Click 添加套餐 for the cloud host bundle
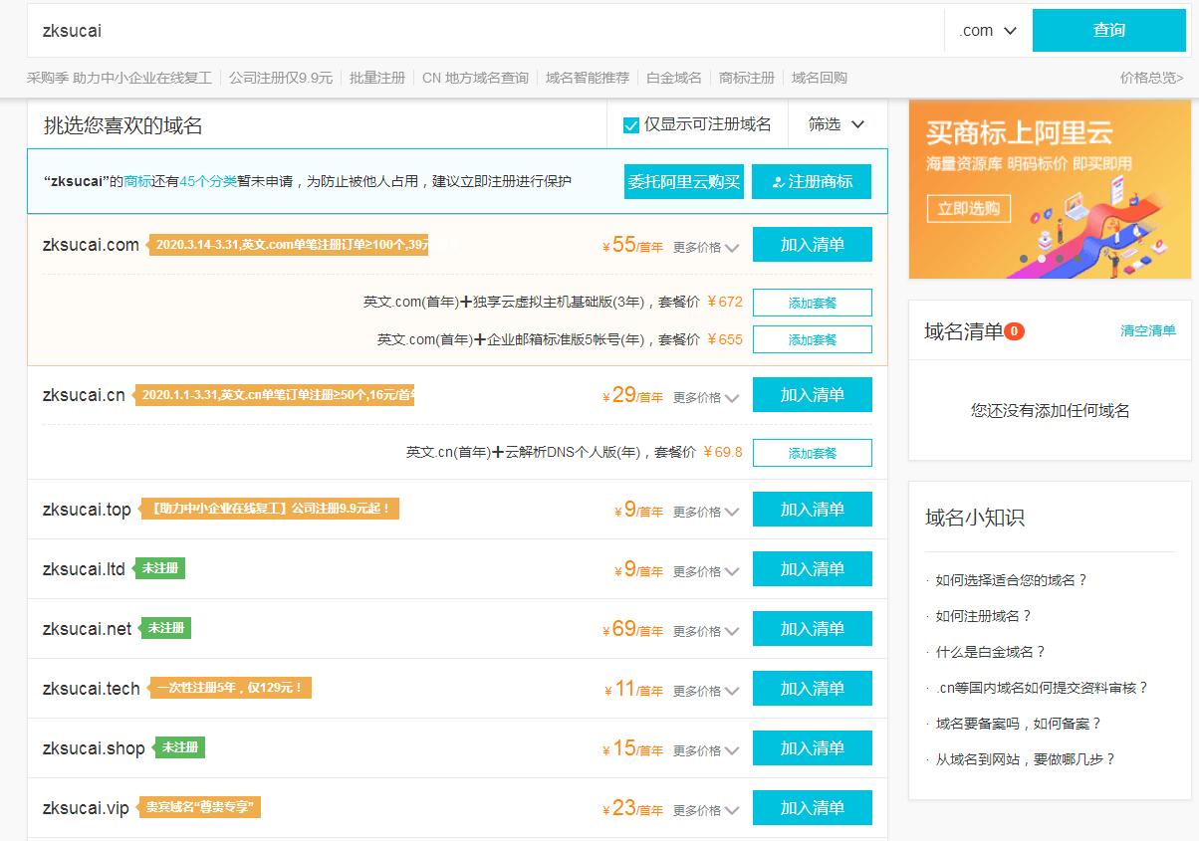 coord(813,301)
